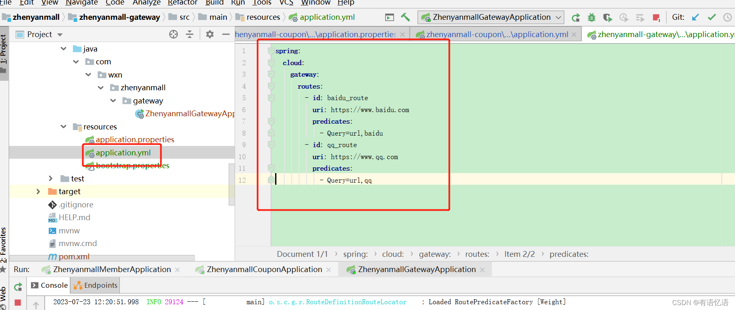Select pom.xml file

pyautogui.click(x=74, y=257)
